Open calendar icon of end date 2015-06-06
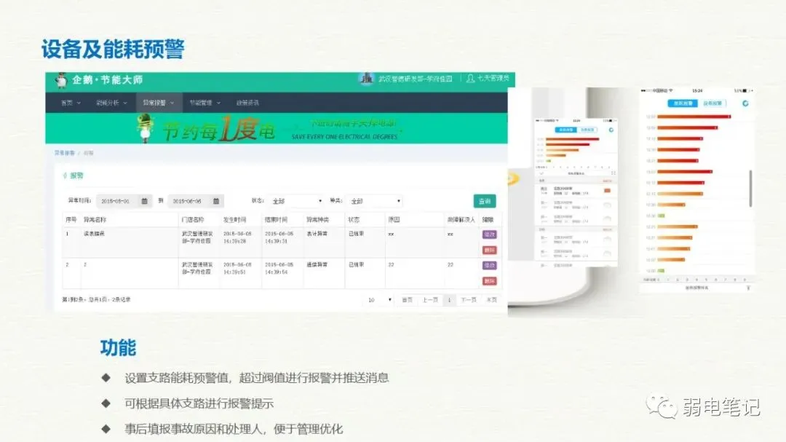Viewport: 786px width, 442px height. click(216, 201)
